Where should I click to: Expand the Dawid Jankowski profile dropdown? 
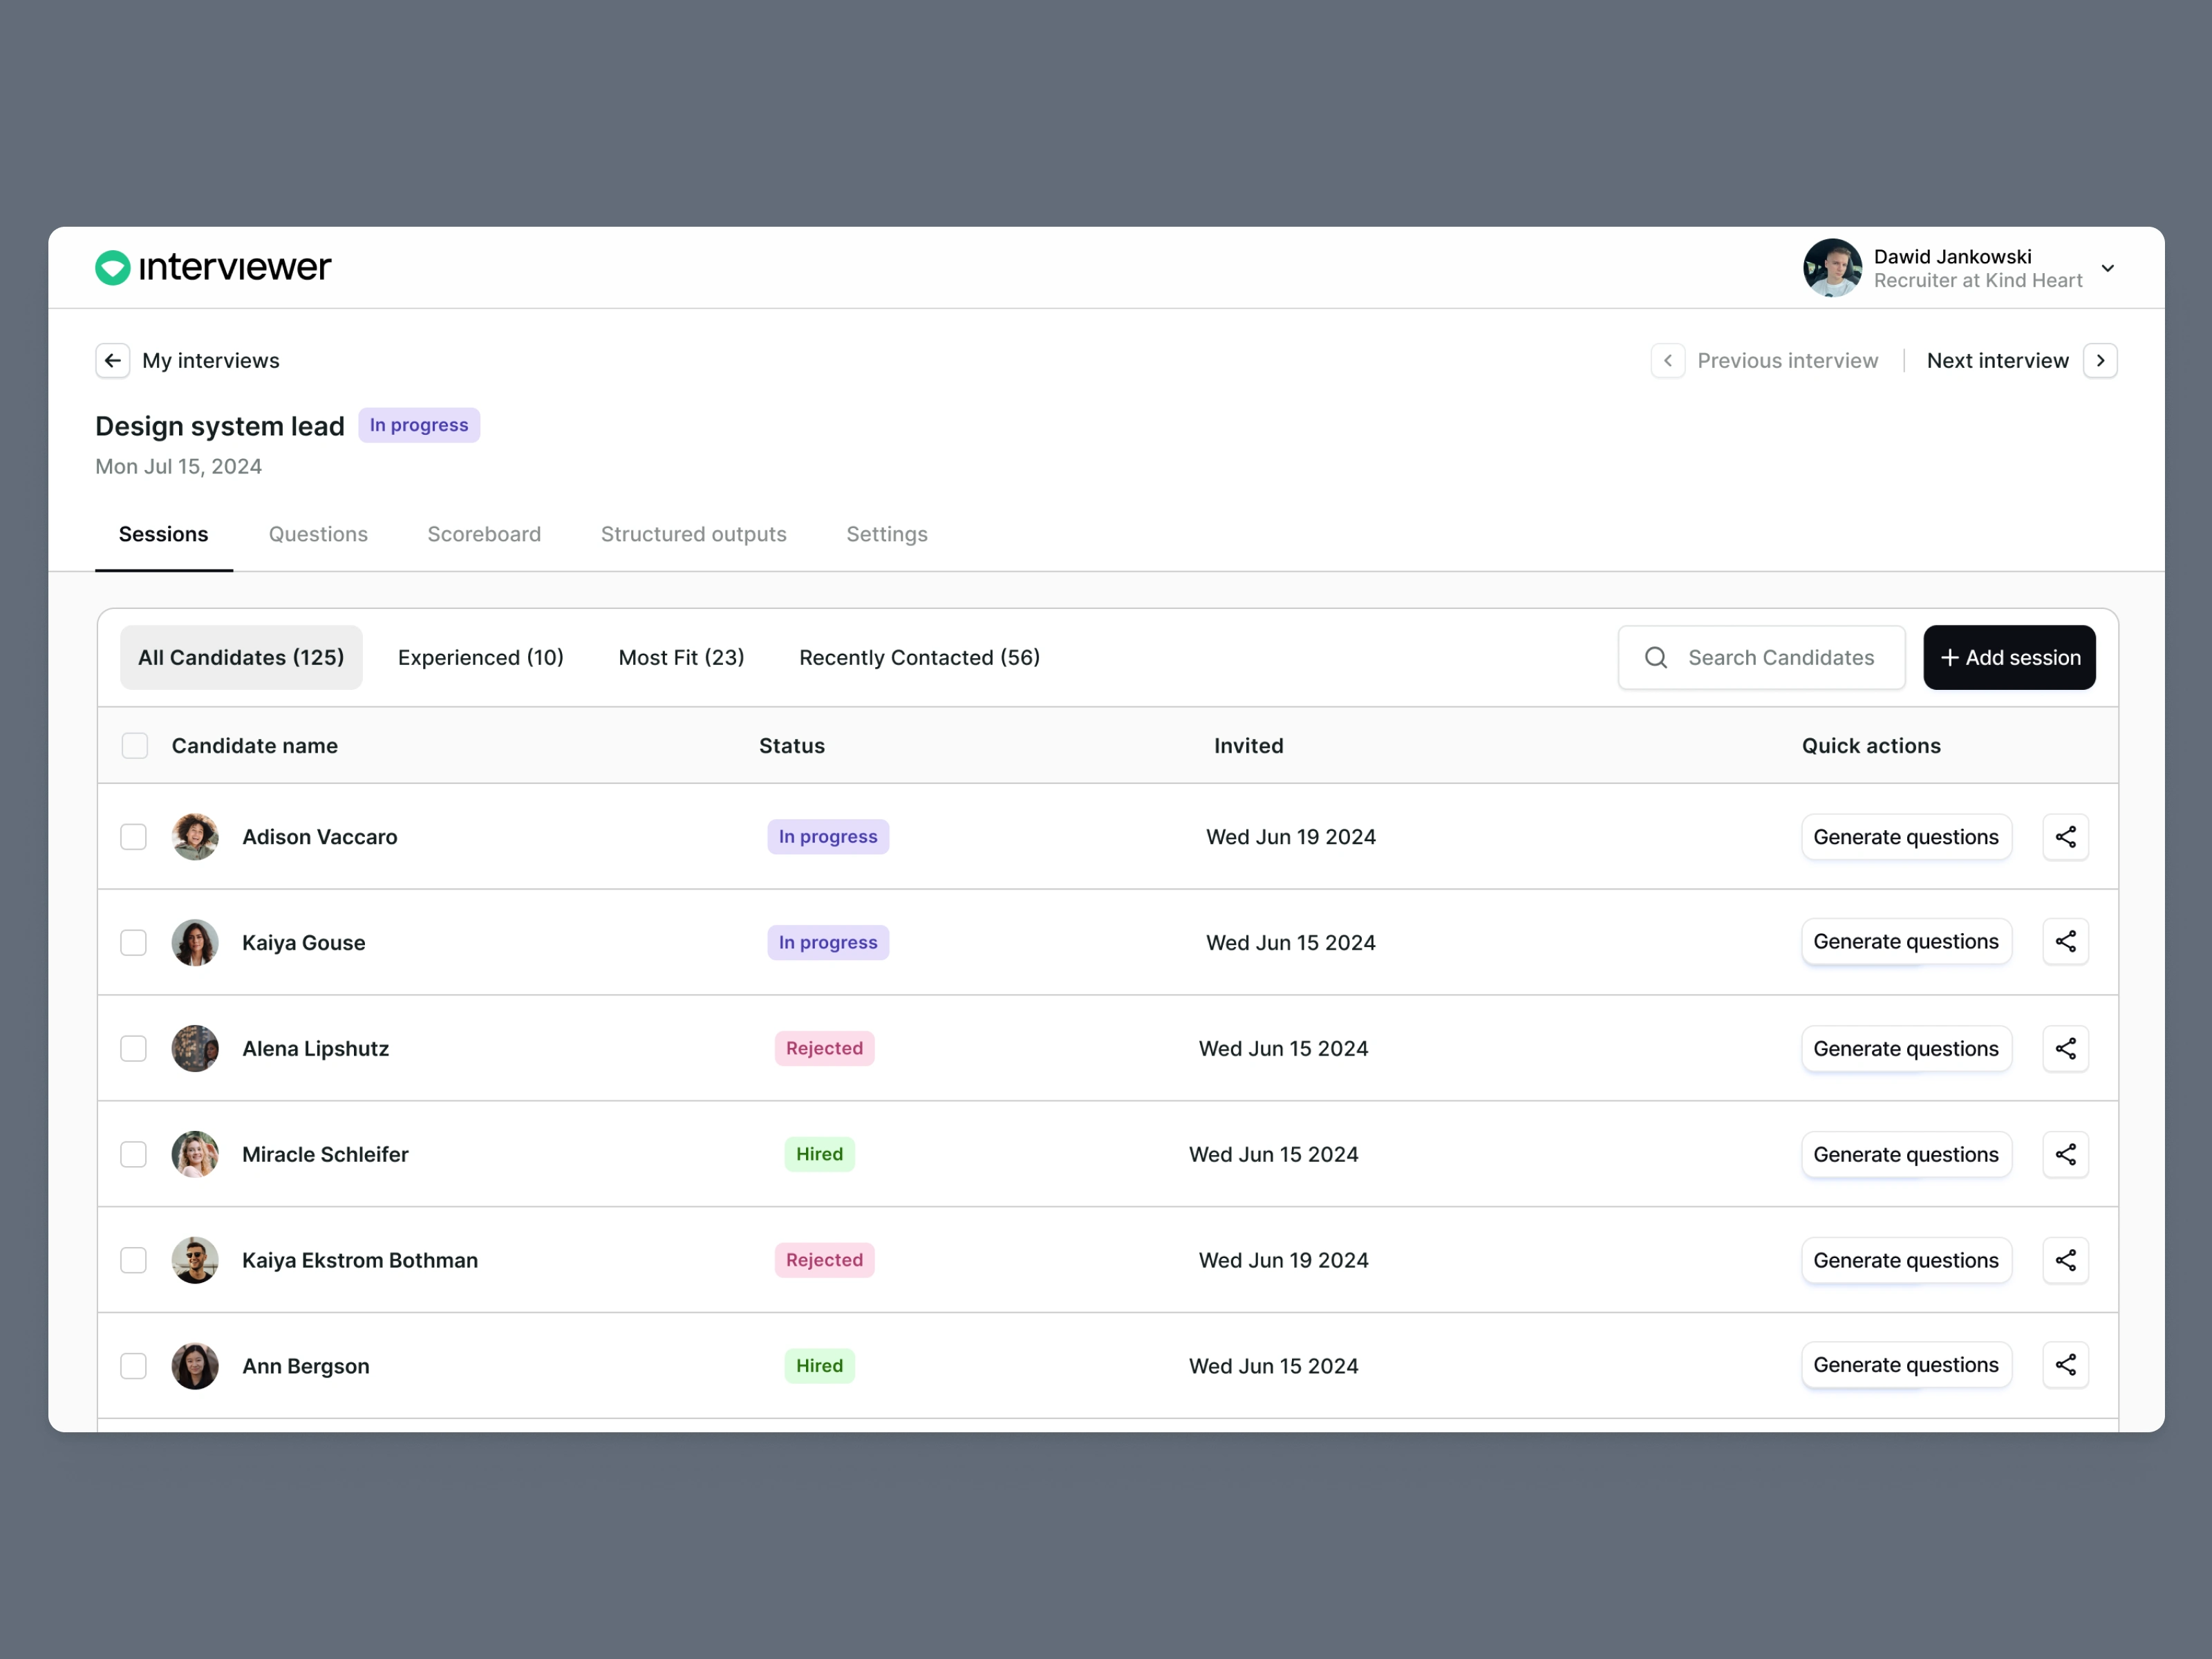click(2107, 268)
